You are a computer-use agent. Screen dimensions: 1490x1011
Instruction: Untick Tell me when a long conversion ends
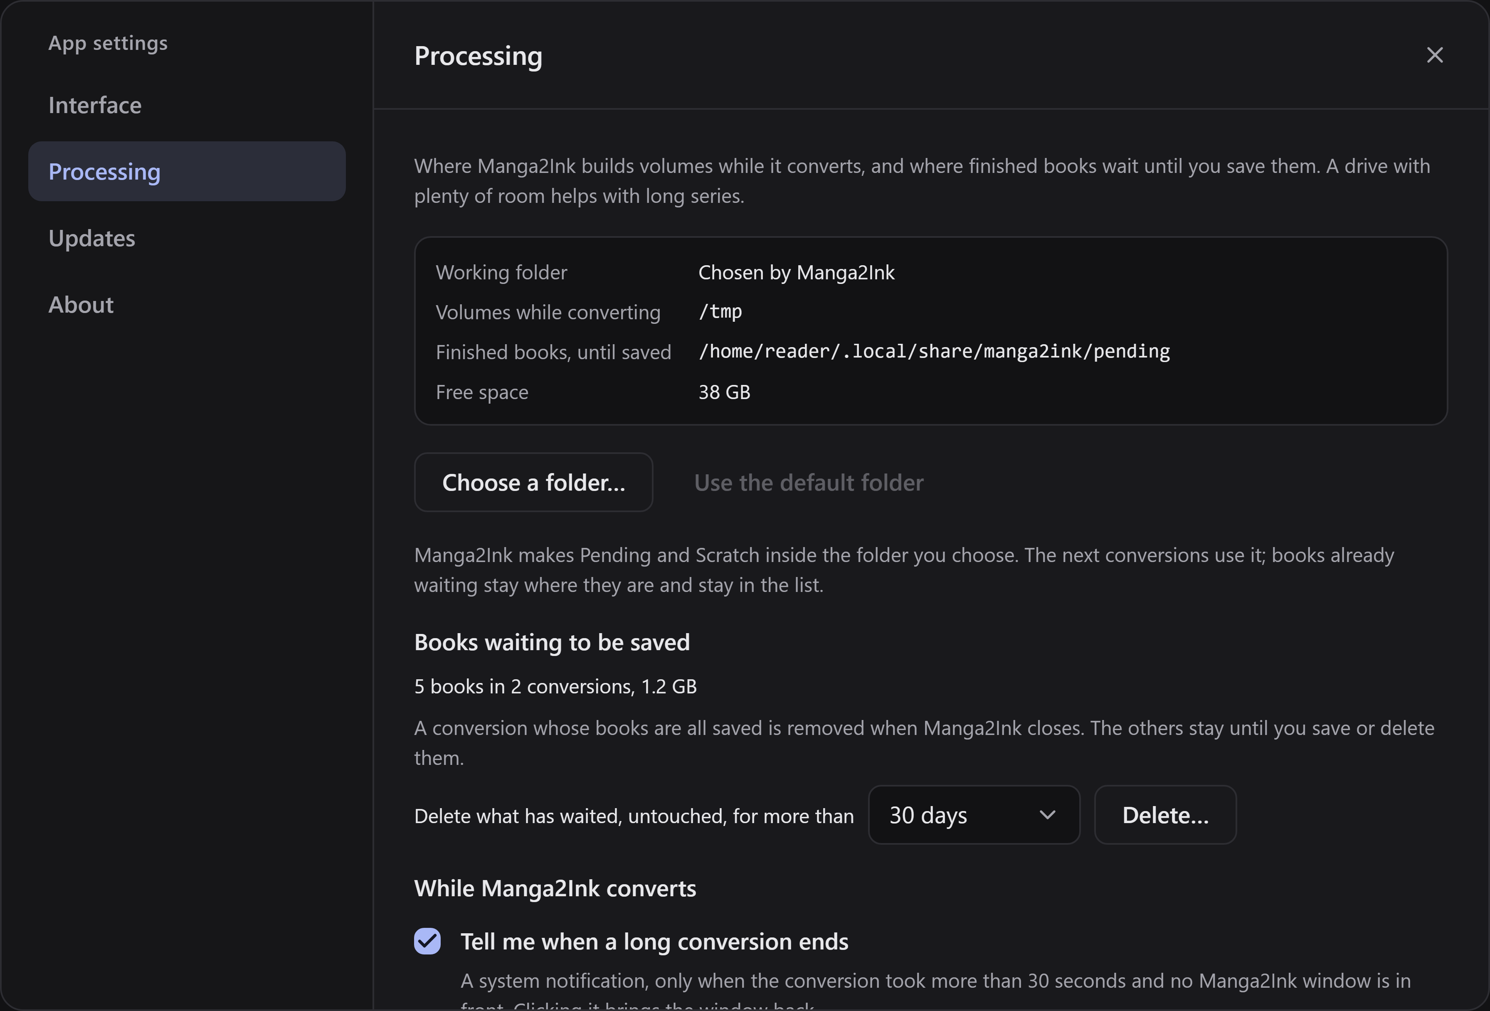point(427,941)
